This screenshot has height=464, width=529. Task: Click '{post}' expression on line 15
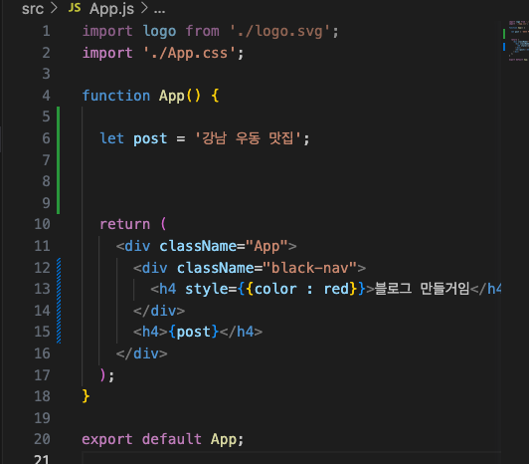(x=193, y=332)
